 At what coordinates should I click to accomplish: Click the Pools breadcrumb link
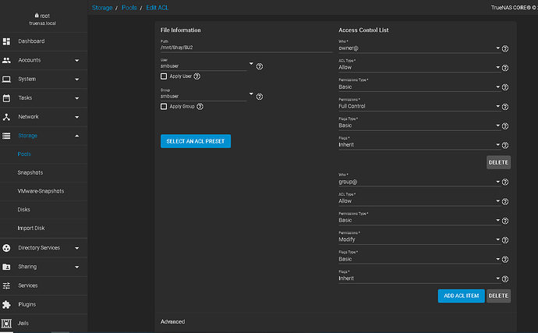coord(129,8)
